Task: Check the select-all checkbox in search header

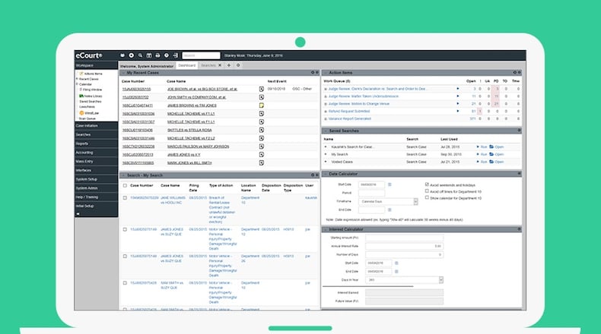Action: point(125,185)
